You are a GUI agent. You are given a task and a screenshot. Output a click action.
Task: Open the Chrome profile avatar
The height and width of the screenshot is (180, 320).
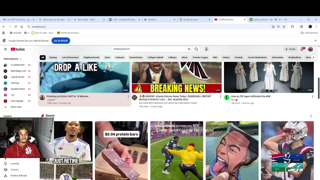point(310,26)
